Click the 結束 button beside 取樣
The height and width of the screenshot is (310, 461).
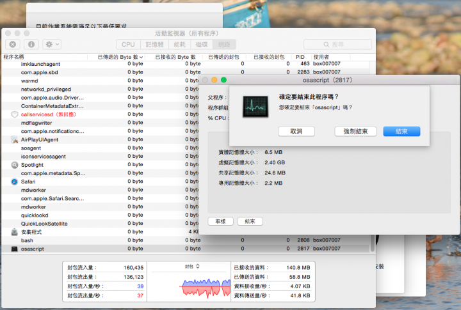coord(250,221)
